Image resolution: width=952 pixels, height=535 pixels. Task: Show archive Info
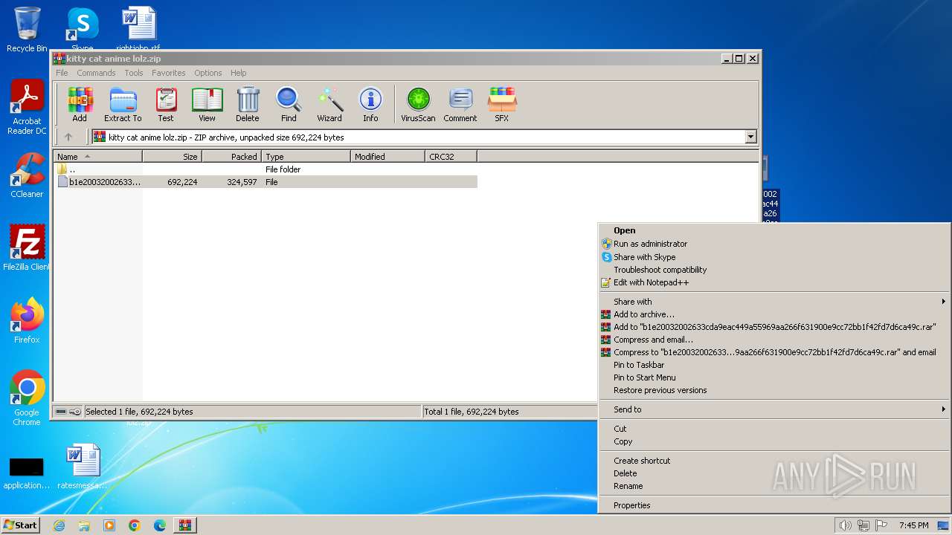coord(370,105)
